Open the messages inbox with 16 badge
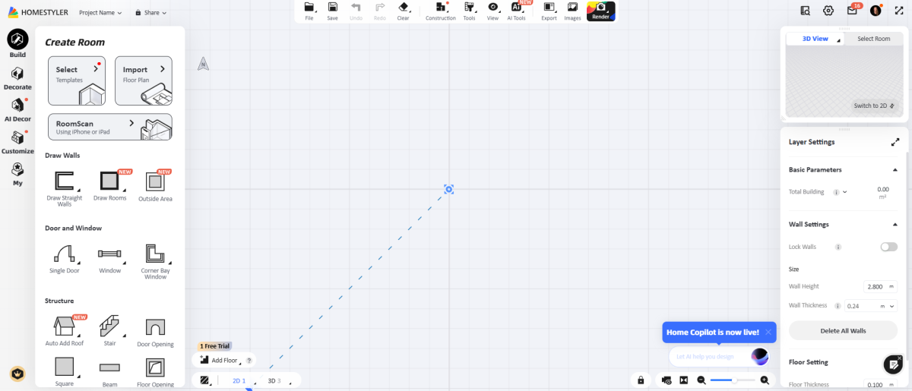 pyautogui.click(x=852, y=11)
